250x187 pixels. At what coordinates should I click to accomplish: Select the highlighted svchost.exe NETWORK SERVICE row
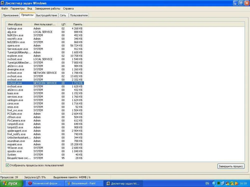(45, 83)
